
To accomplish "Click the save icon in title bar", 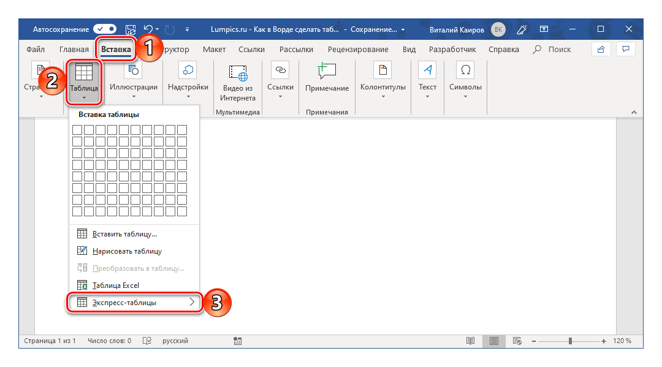I will coord(130,29).
